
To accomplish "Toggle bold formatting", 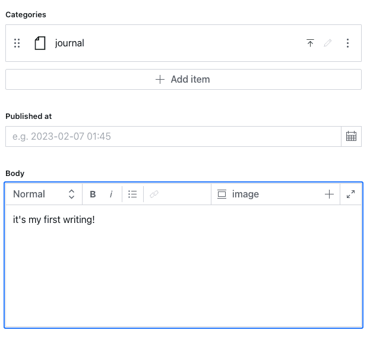I will click(x=93, y=194).
